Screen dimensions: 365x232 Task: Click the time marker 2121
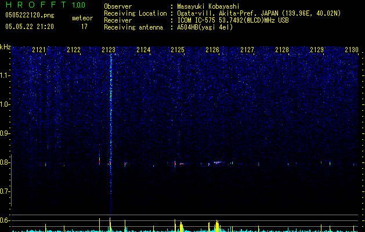39,50
